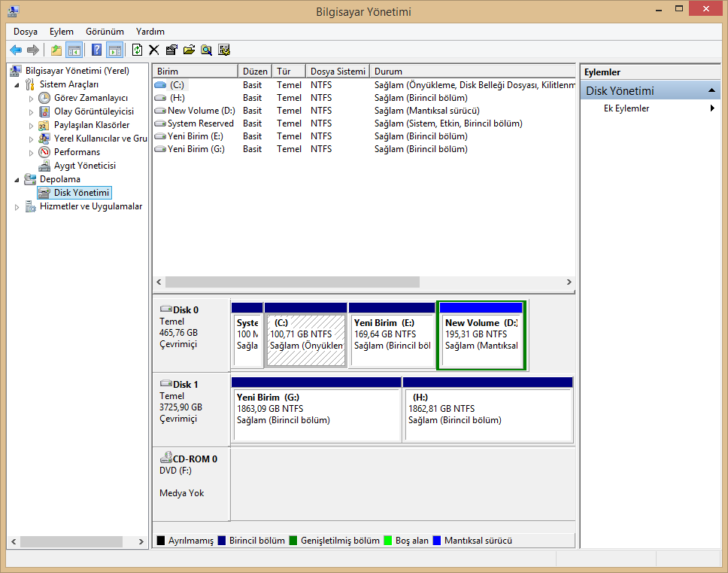
Task: Open the Görünüm menu
Action: click(105, 32)
